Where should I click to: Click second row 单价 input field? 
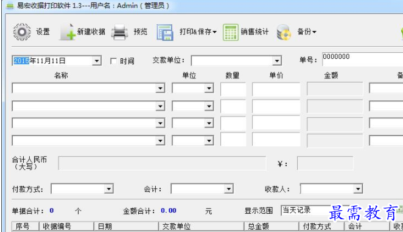[x=276, y=107]
